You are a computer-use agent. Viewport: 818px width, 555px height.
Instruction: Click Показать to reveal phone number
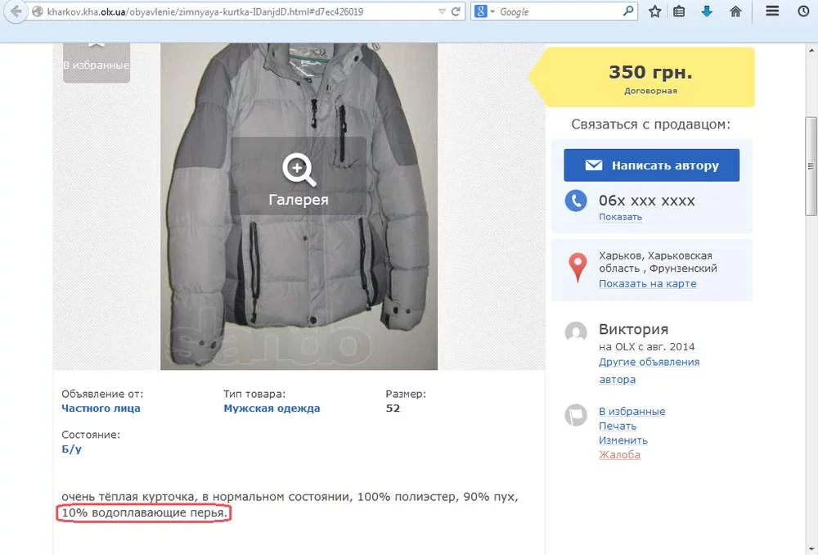point(620,217)
